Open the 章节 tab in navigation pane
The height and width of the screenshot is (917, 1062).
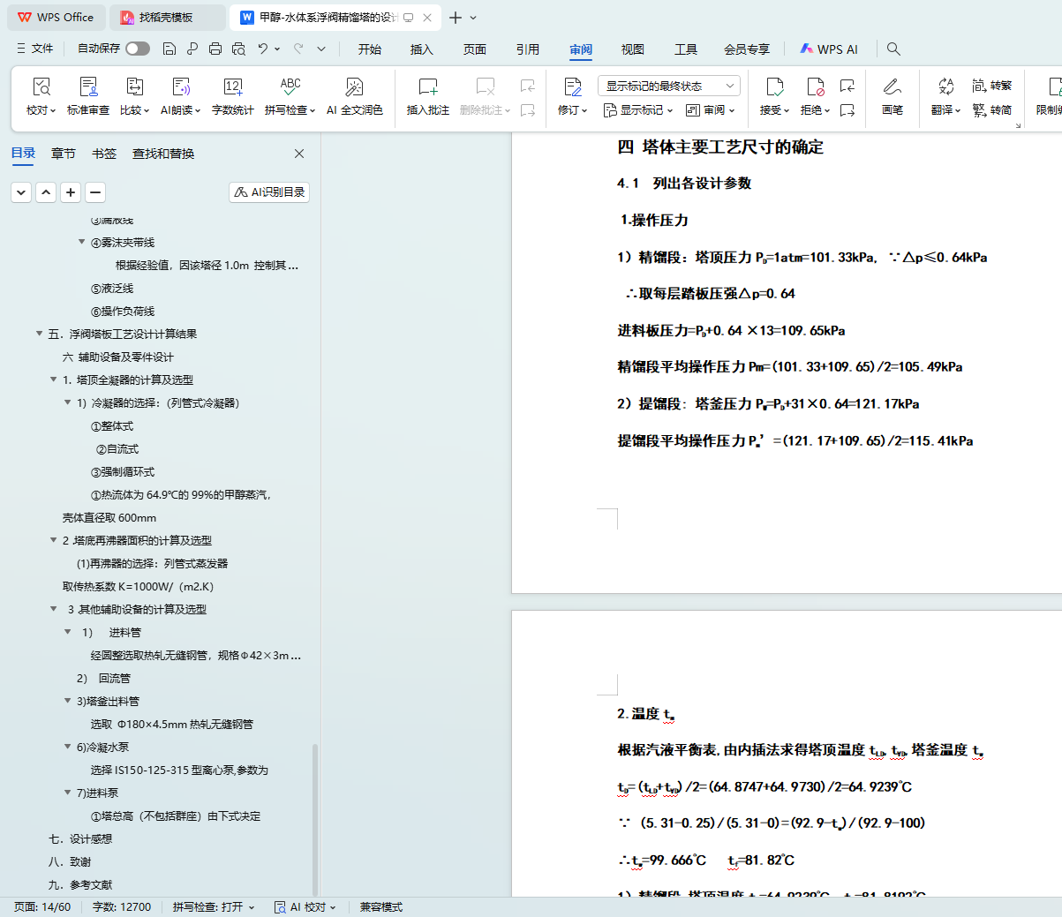tap(64, 154)
